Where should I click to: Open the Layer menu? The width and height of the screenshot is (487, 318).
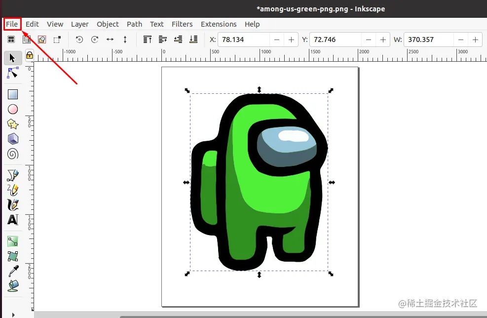click(x=80, y=24)
